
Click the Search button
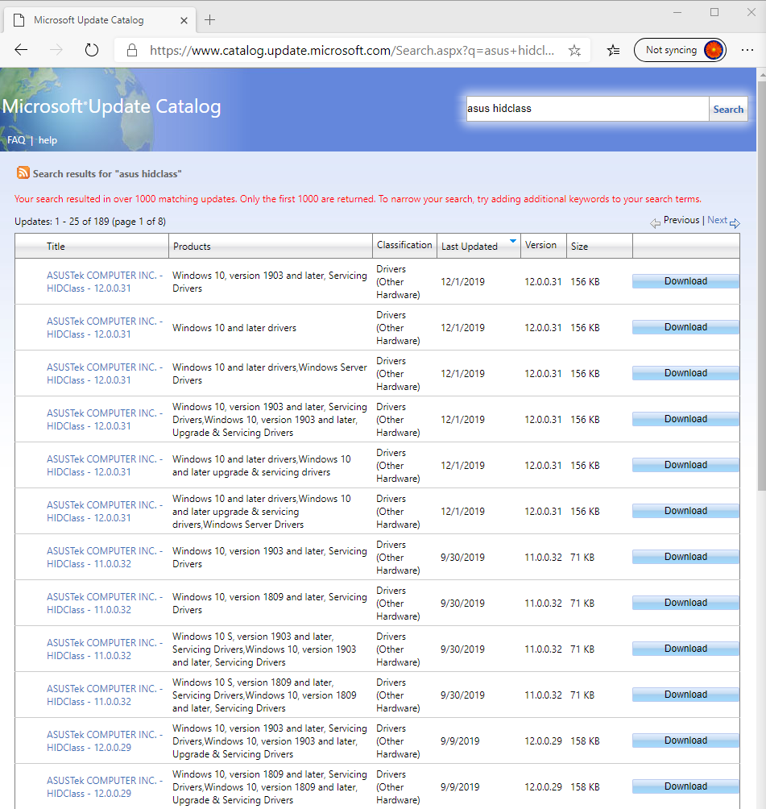coord(728,109)
